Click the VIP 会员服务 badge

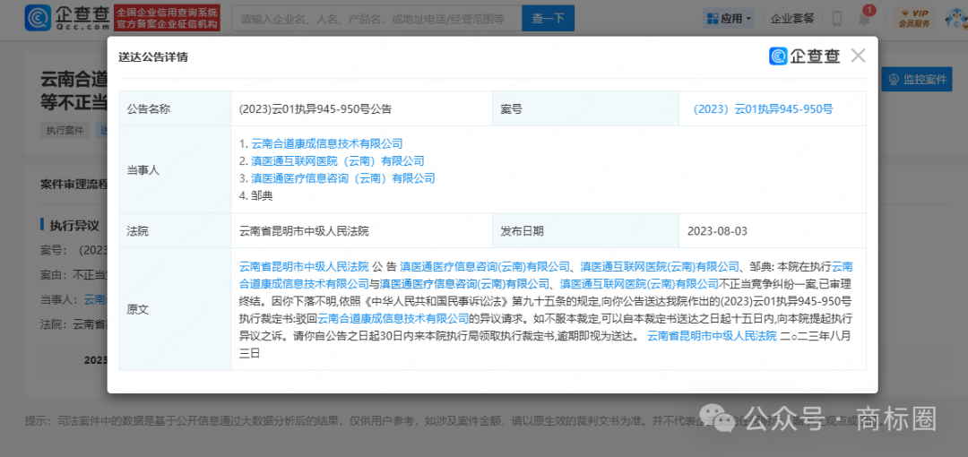tap(914, 19)
